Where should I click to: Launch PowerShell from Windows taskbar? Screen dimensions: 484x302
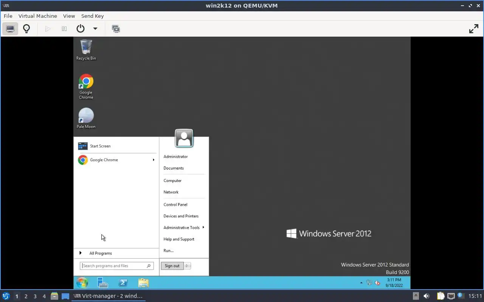tap(123, 283)
